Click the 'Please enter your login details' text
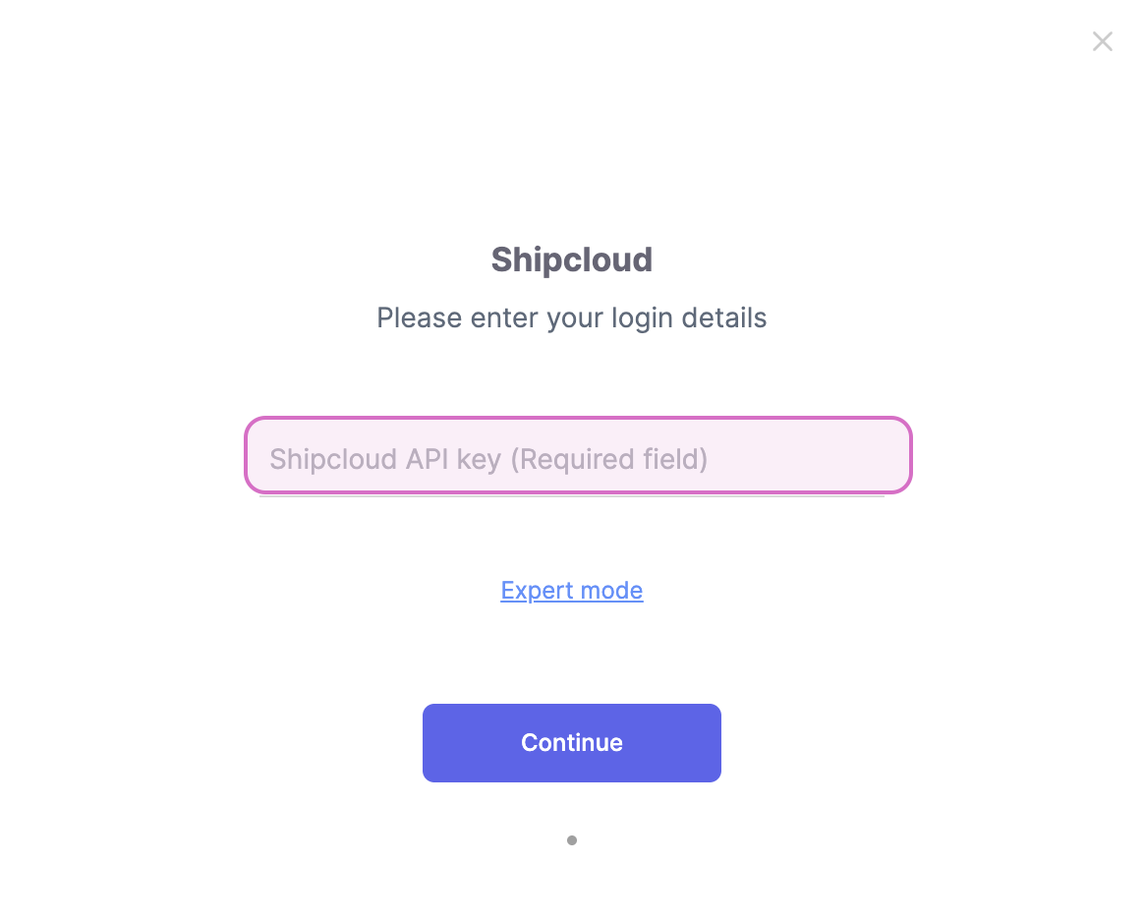The width and height of the screenshot is (1144, 920). 571,318
